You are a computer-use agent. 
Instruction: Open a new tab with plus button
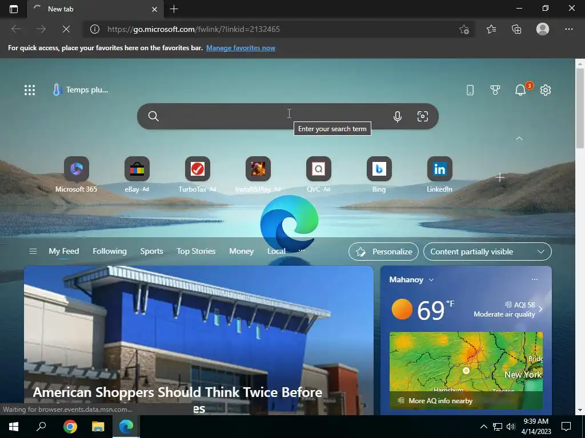(x=174, y=9)
